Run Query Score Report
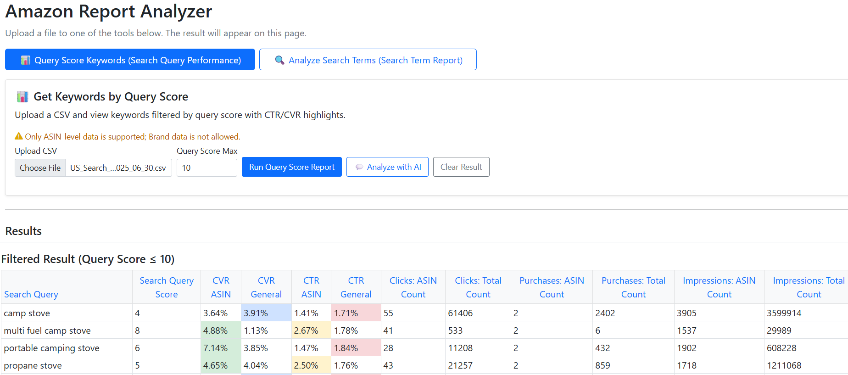Image resolution: width=848 pixels, height=375 pixels. coord(292,167)
